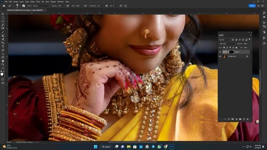The height and width of the screenshot is (150, 267).
Task: Toggle the brush settings panel icon
Action: (x=24, y=6)
